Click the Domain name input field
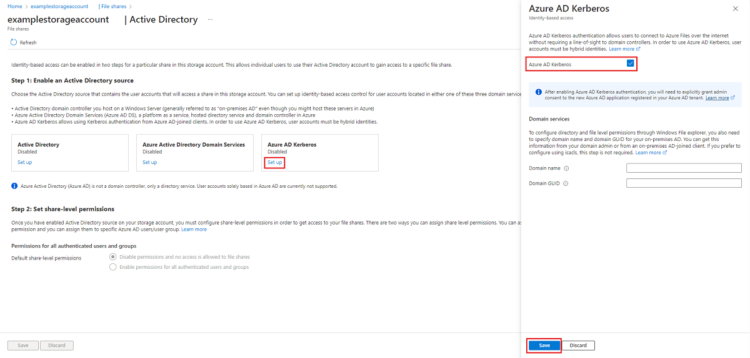750x358 pixels. pyautogui.click(x=684, y=168)
